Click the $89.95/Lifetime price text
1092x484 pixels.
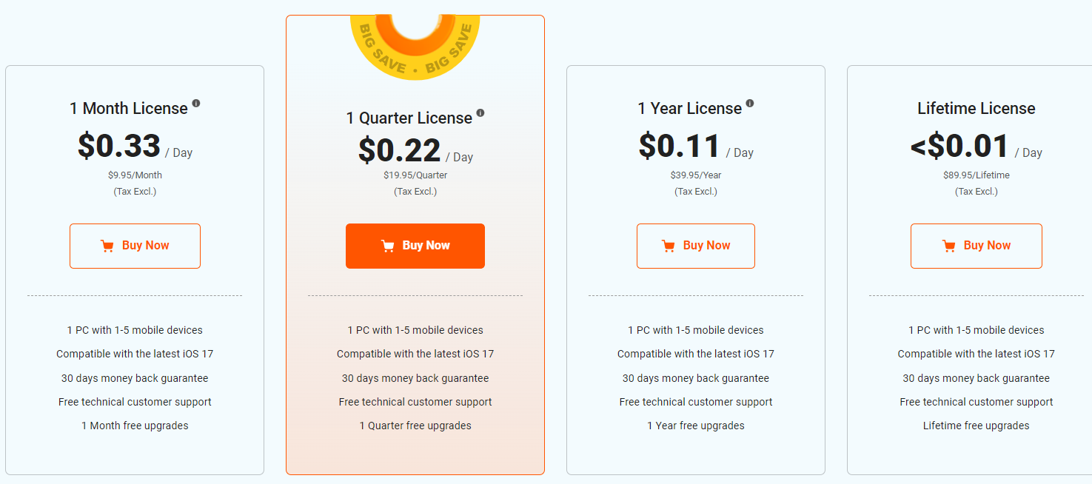(976, 175)
